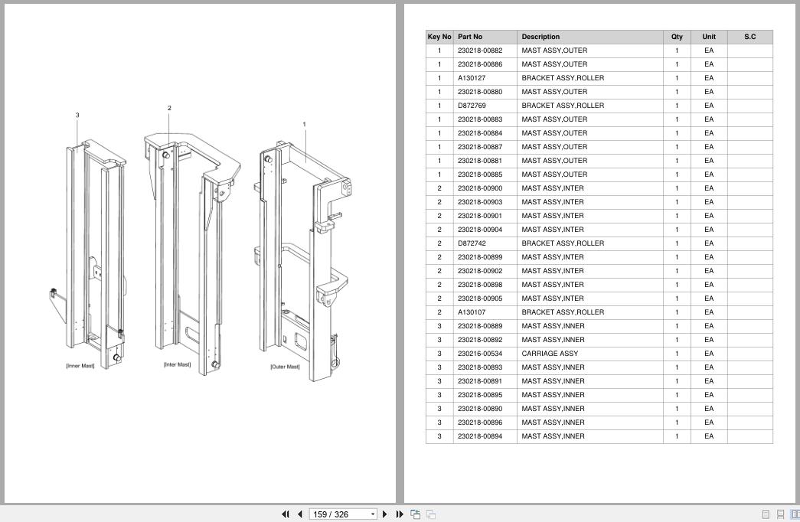Select part number 230218-00882
Viewport: 800px width, 522px height.
[479, 51]
